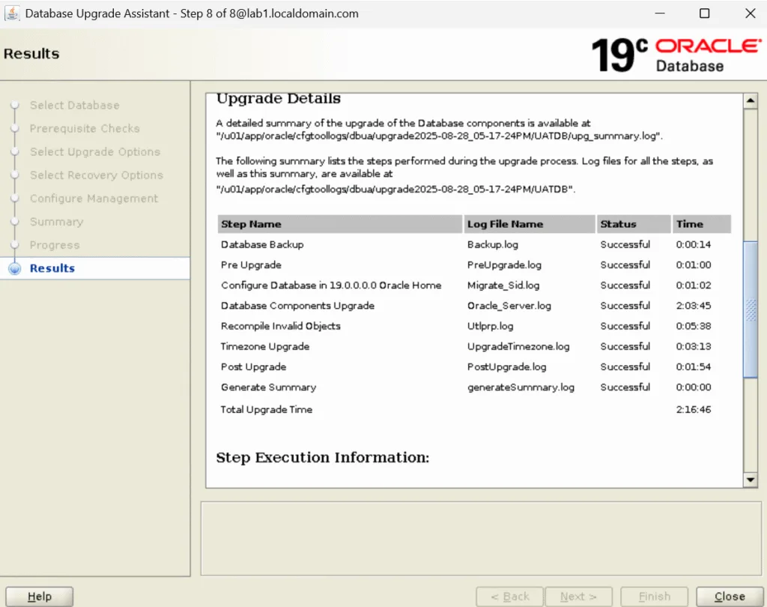Click the scrollbar up arrow
767x607 pixels.
751,100
